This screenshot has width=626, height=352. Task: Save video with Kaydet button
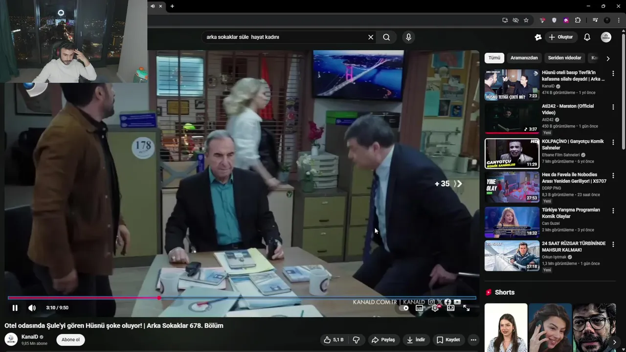[x=448, y=340]
